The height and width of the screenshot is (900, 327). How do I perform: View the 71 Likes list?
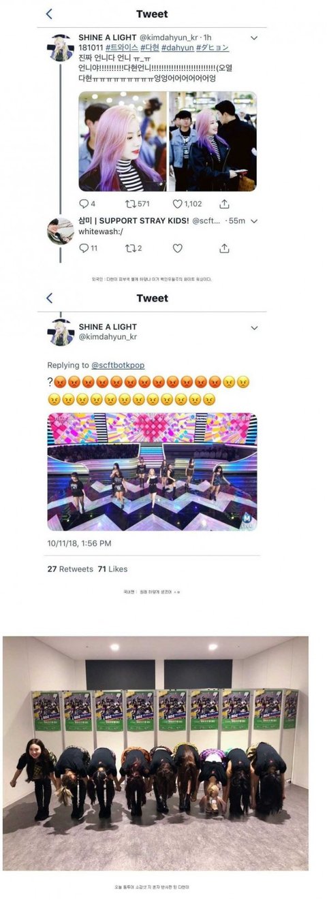point(113,569)
